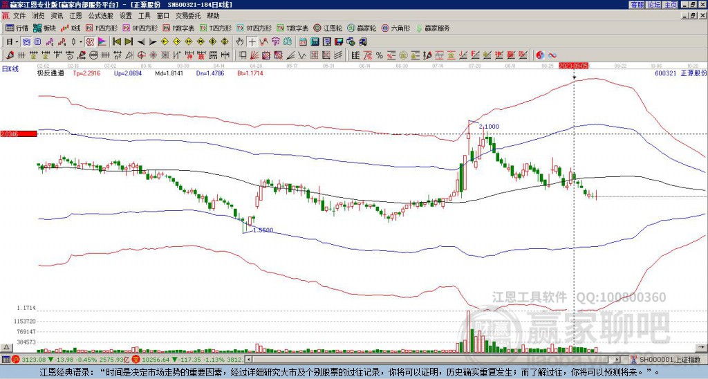This screenshot has height=379, width=708.
Task: Click the colorful flag icon
Action: (x=102, y=41)
